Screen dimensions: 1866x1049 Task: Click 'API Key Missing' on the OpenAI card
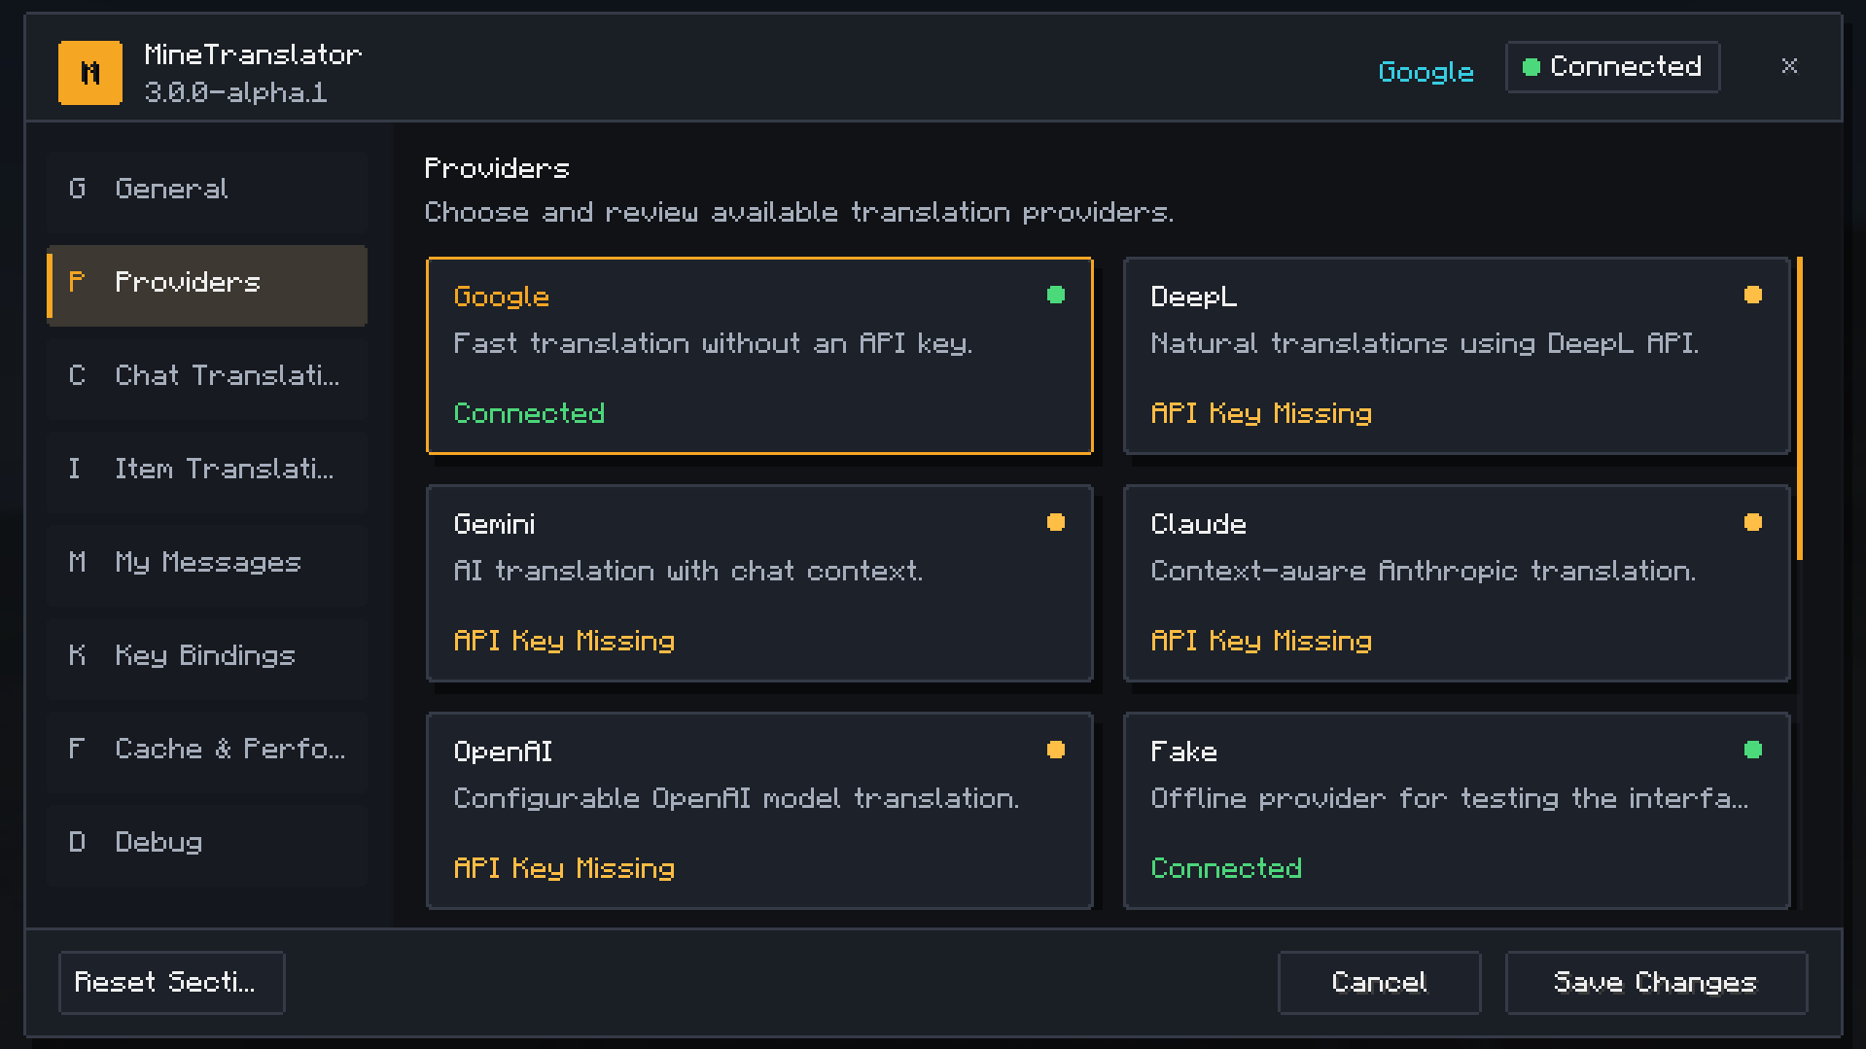click(x=564, y=868)
